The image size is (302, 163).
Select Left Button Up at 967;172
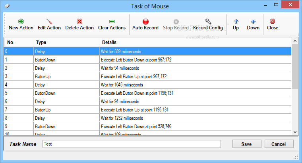click(x=147, y=76)
